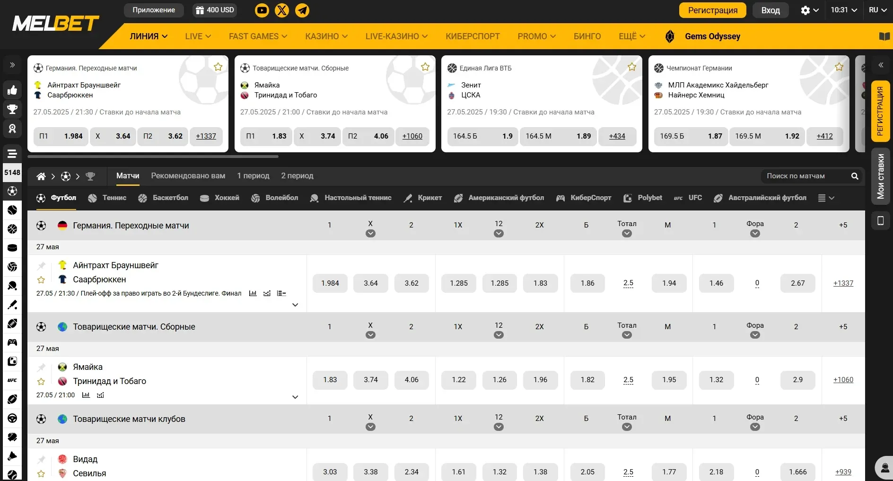893x481 pixels.
Task: Favorite the Зенит vs ЦСКА card star
Action: 632,67
